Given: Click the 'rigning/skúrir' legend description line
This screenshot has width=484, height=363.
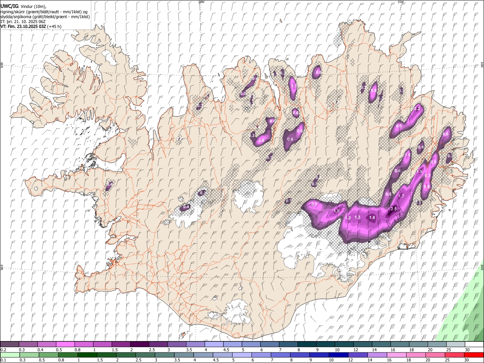Looking at the screenshot, I should pyautogui.click(x=43, y=12).
